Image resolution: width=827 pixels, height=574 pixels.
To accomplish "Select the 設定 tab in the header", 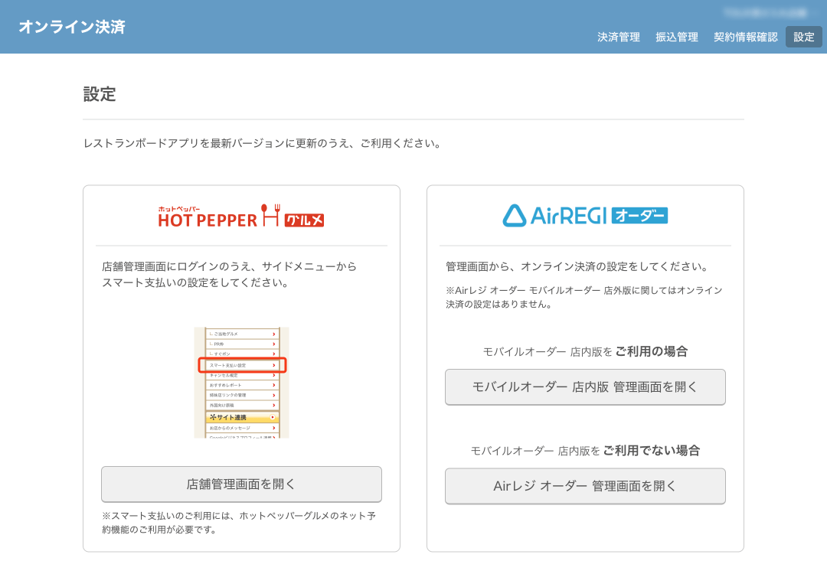I will (x=803, y=37).
